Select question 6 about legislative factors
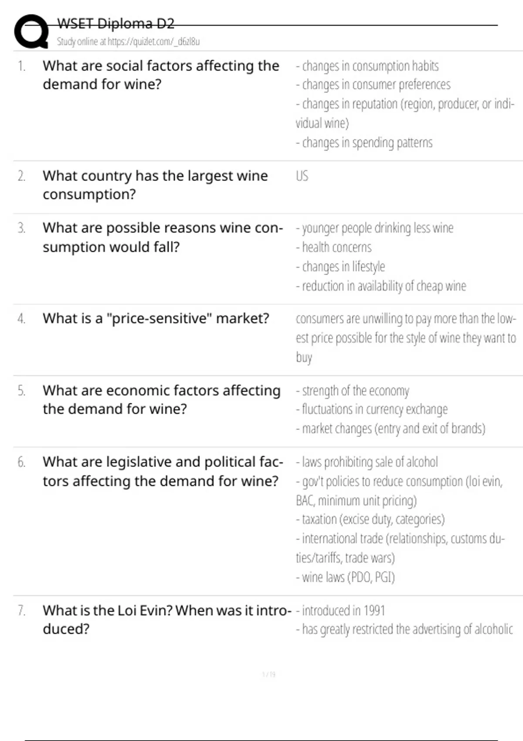Screen dimensions: 523x741 pos(163,471)
